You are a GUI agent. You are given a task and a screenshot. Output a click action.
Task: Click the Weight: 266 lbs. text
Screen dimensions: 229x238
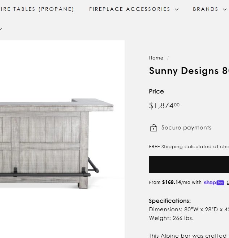tap(171, 218)
